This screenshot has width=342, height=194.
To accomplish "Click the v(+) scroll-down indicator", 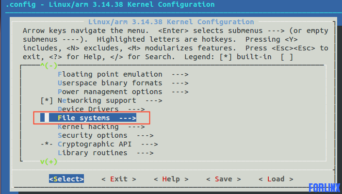I will point(49,162).
